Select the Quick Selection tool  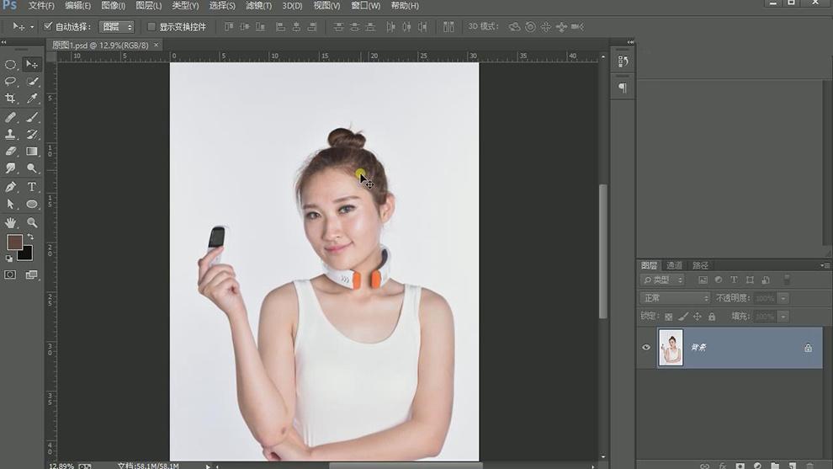pyautogui.click(x=32, y=82)
